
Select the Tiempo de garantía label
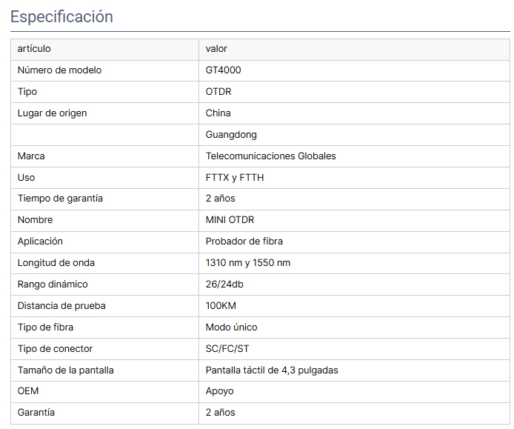(60, 199)
